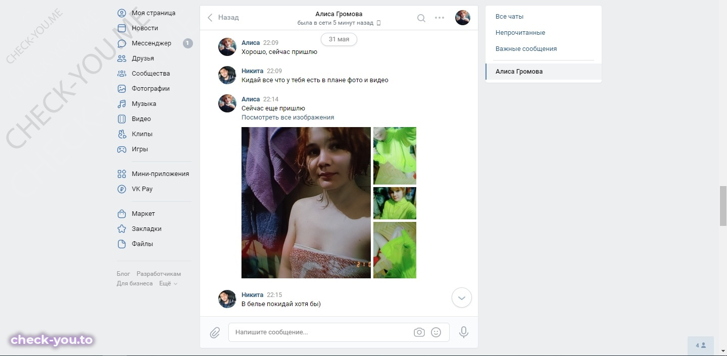
Task: Open the three-dots chat actions menu
Action: click(x=440, y=18)
